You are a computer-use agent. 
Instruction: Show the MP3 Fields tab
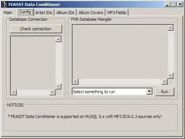117,13
